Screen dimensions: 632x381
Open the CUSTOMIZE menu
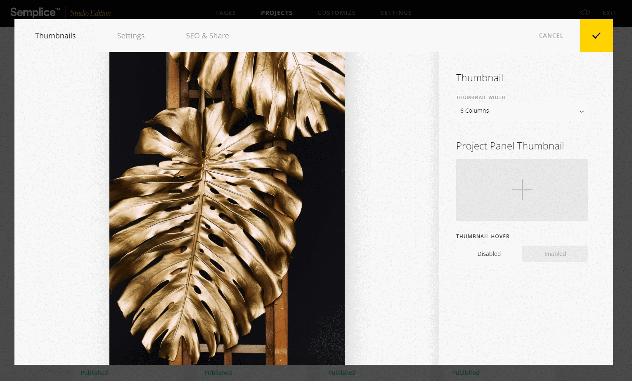[x=336, y=13]
